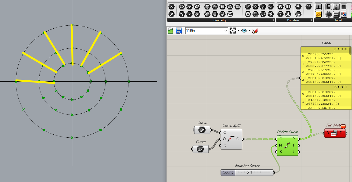The height and width of the screenshot is (182, 352).
Task: Click the Save document floppy disk icon
Action: coord(179,31)
